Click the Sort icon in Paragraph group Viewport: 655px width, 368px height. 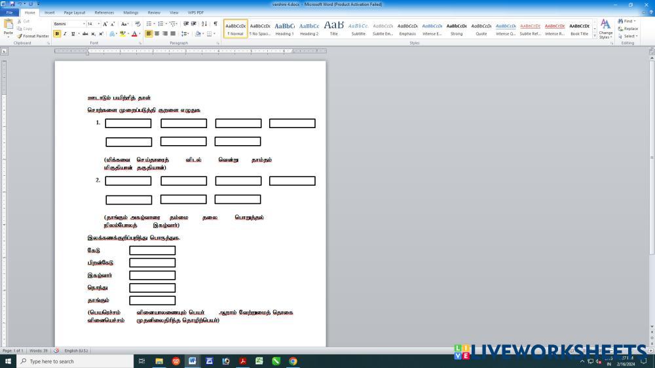204,24
